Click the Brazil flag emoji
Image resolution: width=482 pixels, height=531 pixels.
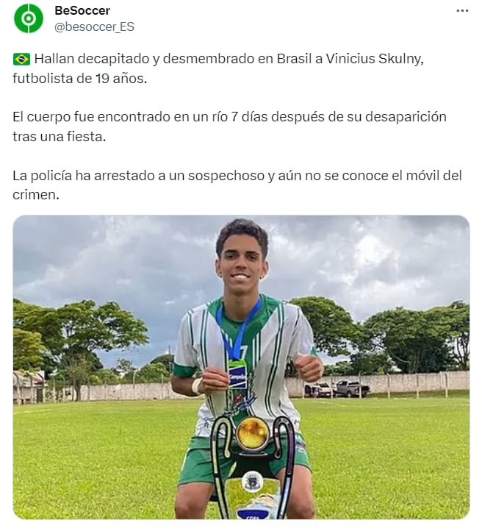[21, 59]
